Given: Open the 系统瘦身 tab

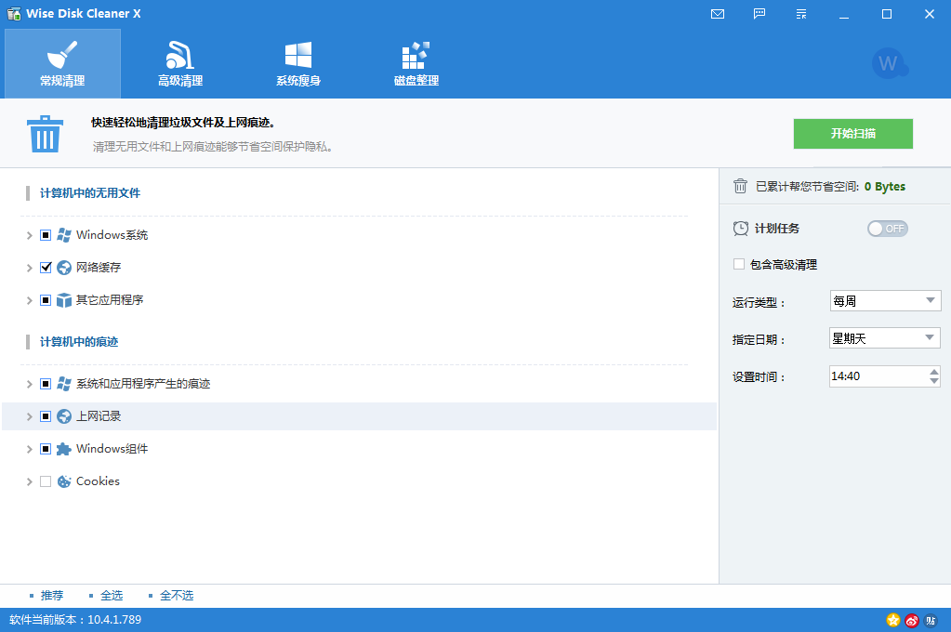Looking at the screenshot, I should (x=298, y=64).
